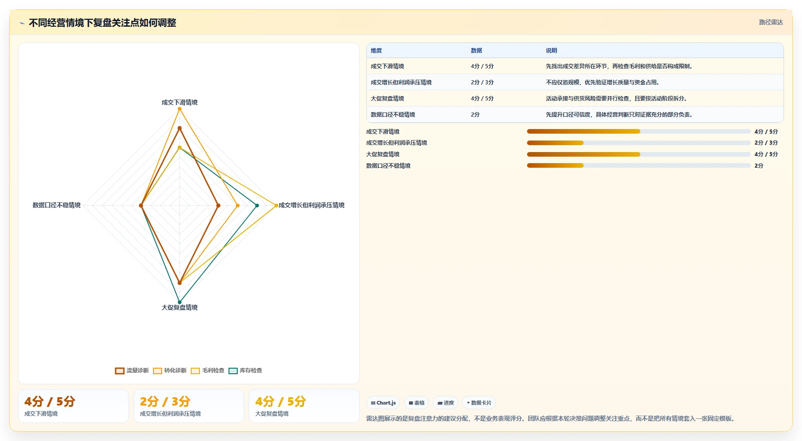Click radar axis label 成交增长但利润承压情境

pos(311,205)
